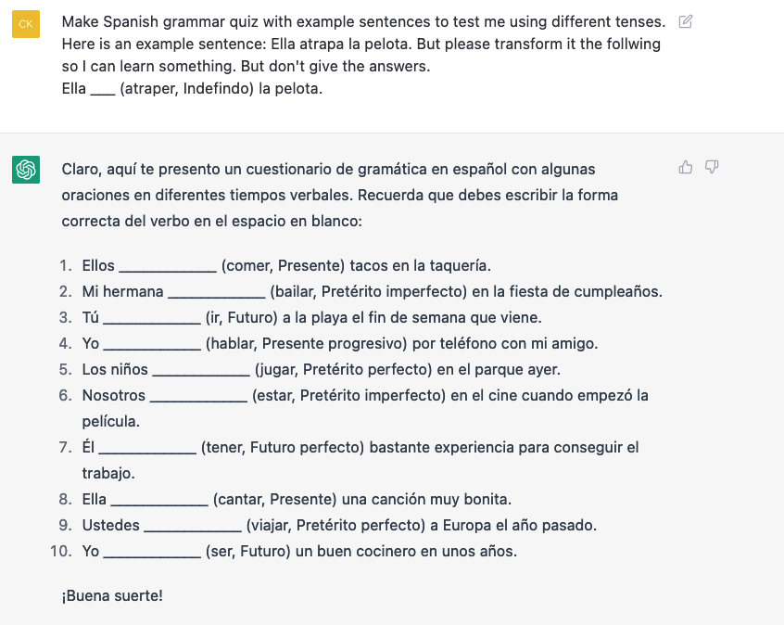The image size is (784, 625).
Task: Click the yellow CK user avatar
Action: click(26, 25)
